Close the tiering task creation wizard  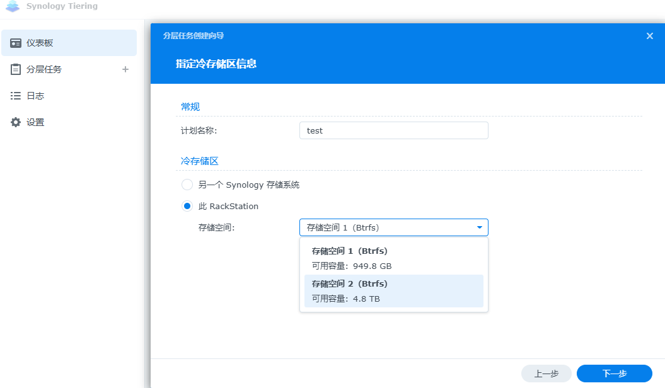coord(650,36)
